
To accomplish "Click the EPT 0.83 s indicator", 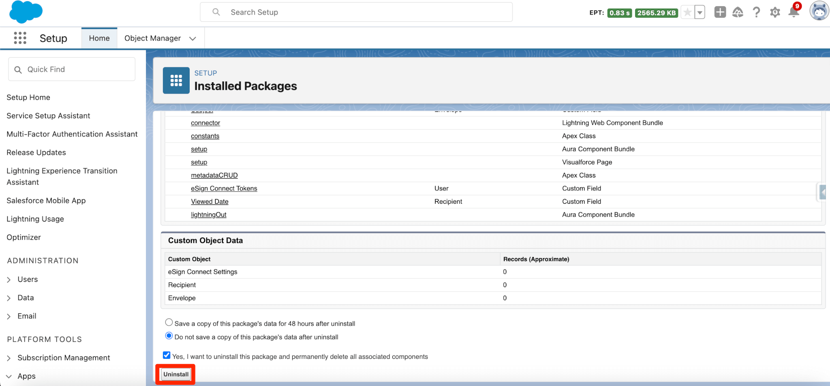I will click(x=620, y=13).
